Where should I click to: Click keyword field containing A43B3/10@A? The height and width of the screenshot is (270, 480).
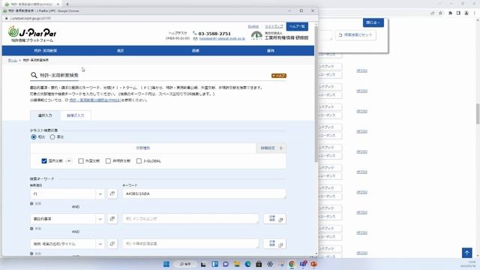point(204,193)
